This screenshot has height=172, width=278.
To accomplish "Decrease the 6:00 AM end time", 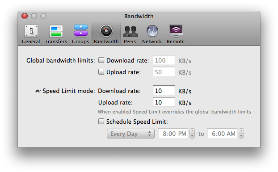I will tap(241, 136).
